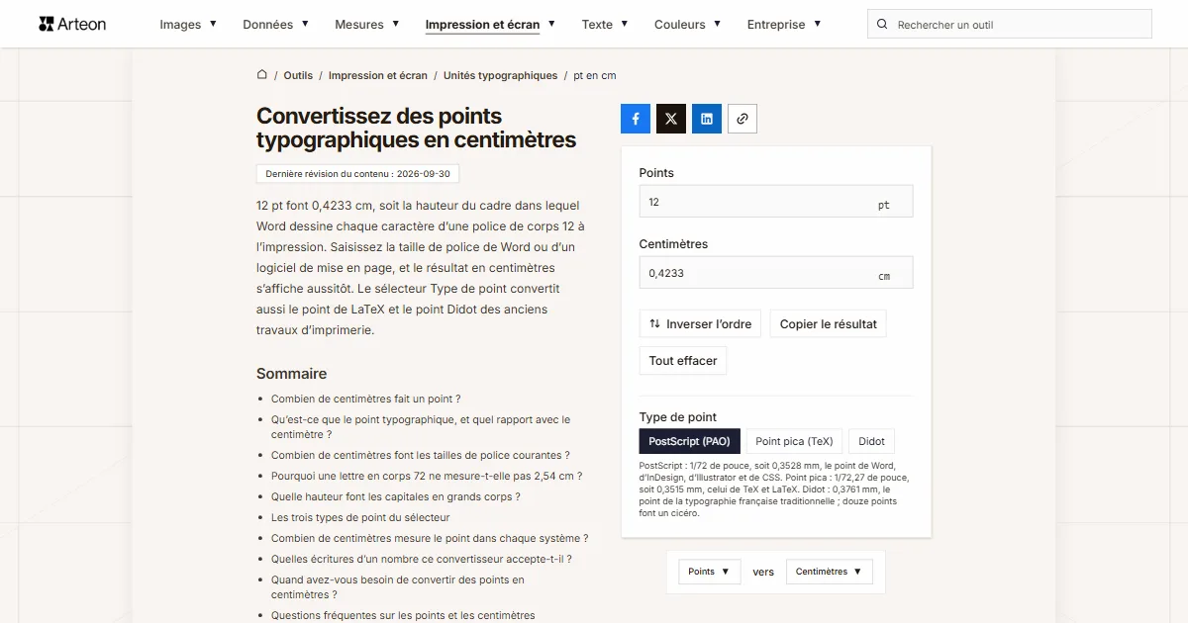
Task: Jump to 'Qu'est-ce que le point typographique' section
Action: tap(421, 426)
